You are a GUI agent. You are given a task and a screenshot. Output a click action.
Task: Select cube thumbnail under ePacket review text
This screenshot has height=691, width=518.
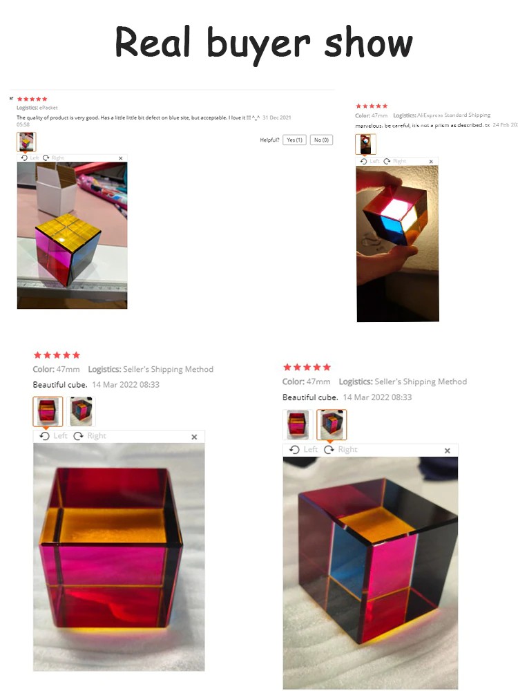[x=26, y=142]
